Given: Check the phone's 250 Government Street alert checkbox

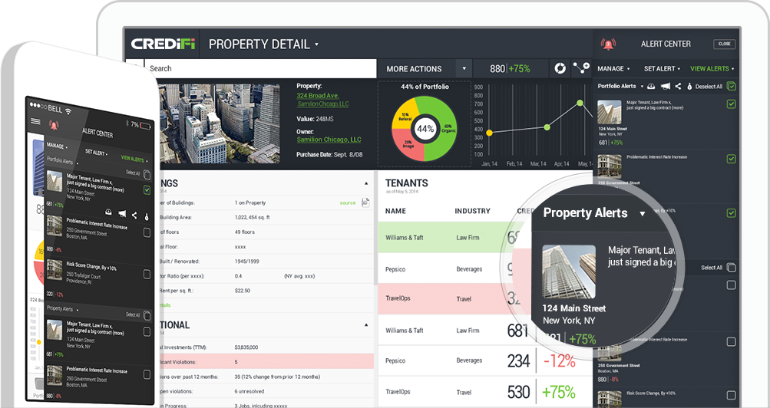Looking at the screenshot, I should (x=147, y=232).
